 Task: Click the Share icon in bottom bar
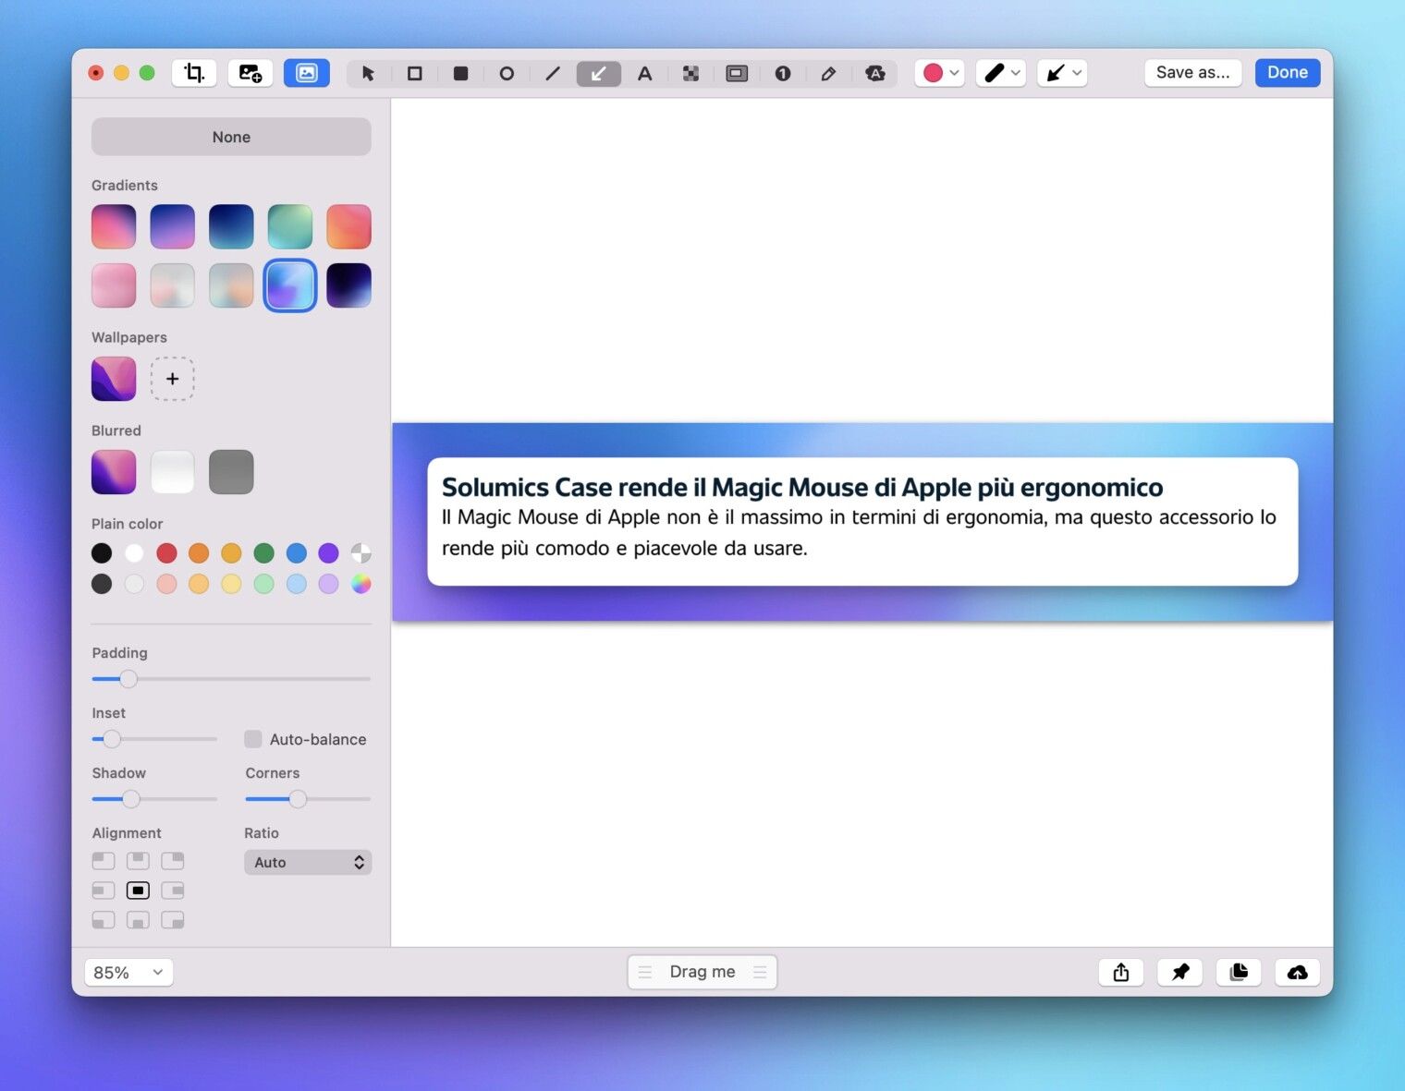[1121, 972]
